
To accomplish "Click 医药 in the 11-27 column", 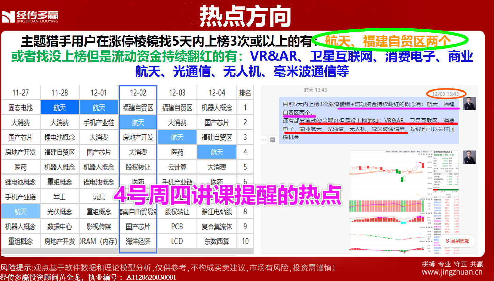I will (20, 167).
